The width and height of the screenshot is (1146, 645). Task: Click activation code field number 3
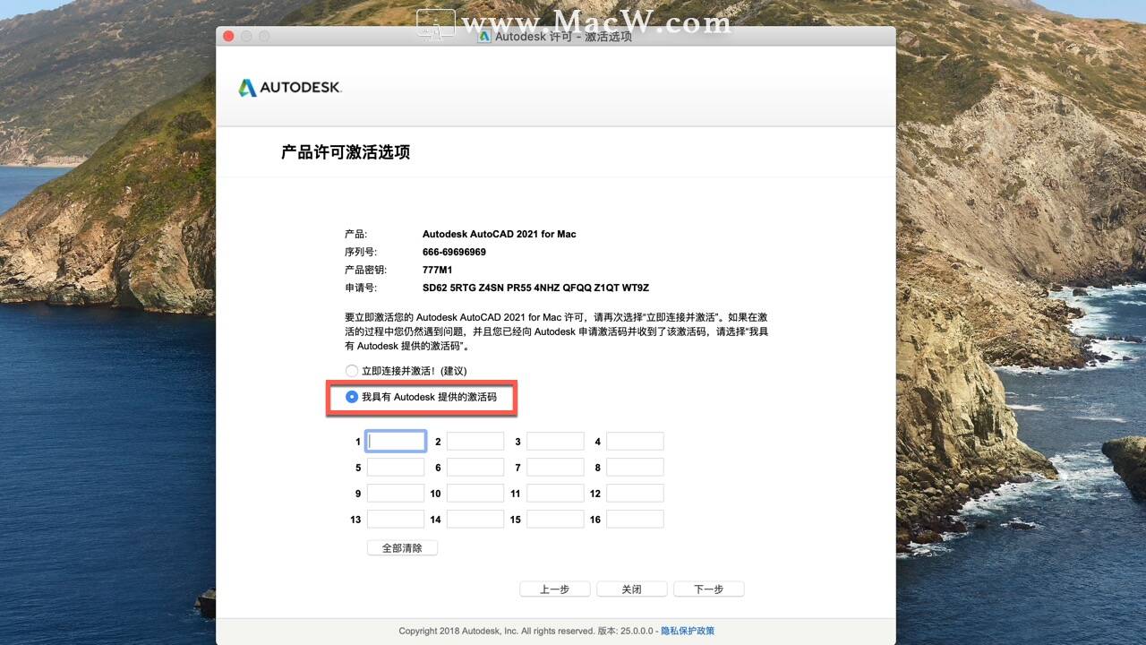pyautogui.click(x=555, y=441)
